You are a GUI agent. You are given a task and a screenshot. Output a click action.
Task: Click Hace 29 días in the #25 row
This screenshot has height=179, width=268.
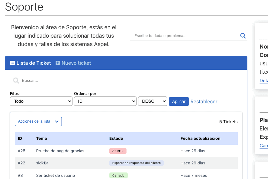coord(193,151)
